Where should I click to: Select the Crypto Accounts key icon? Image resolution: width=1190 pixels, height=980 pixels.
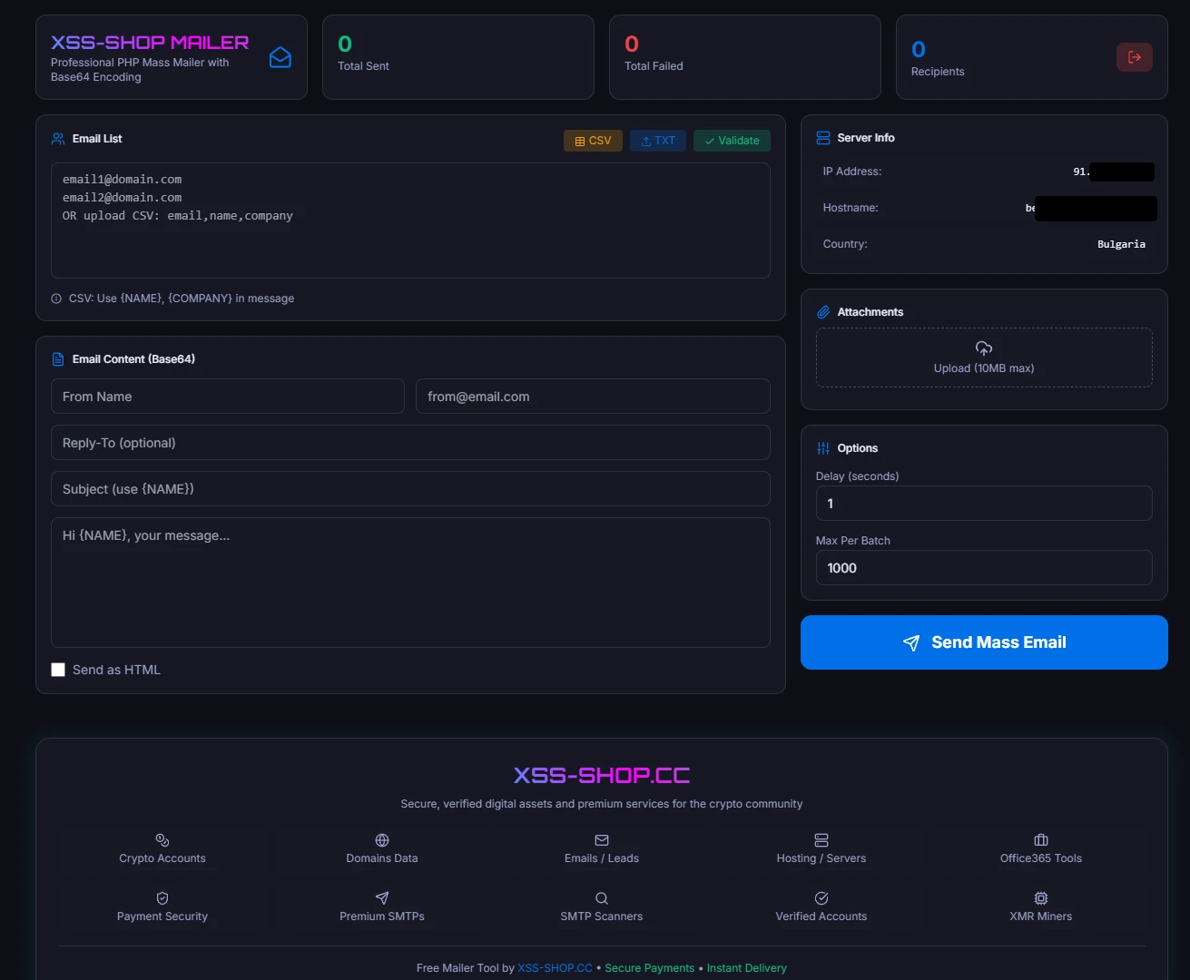pos(162,839)
